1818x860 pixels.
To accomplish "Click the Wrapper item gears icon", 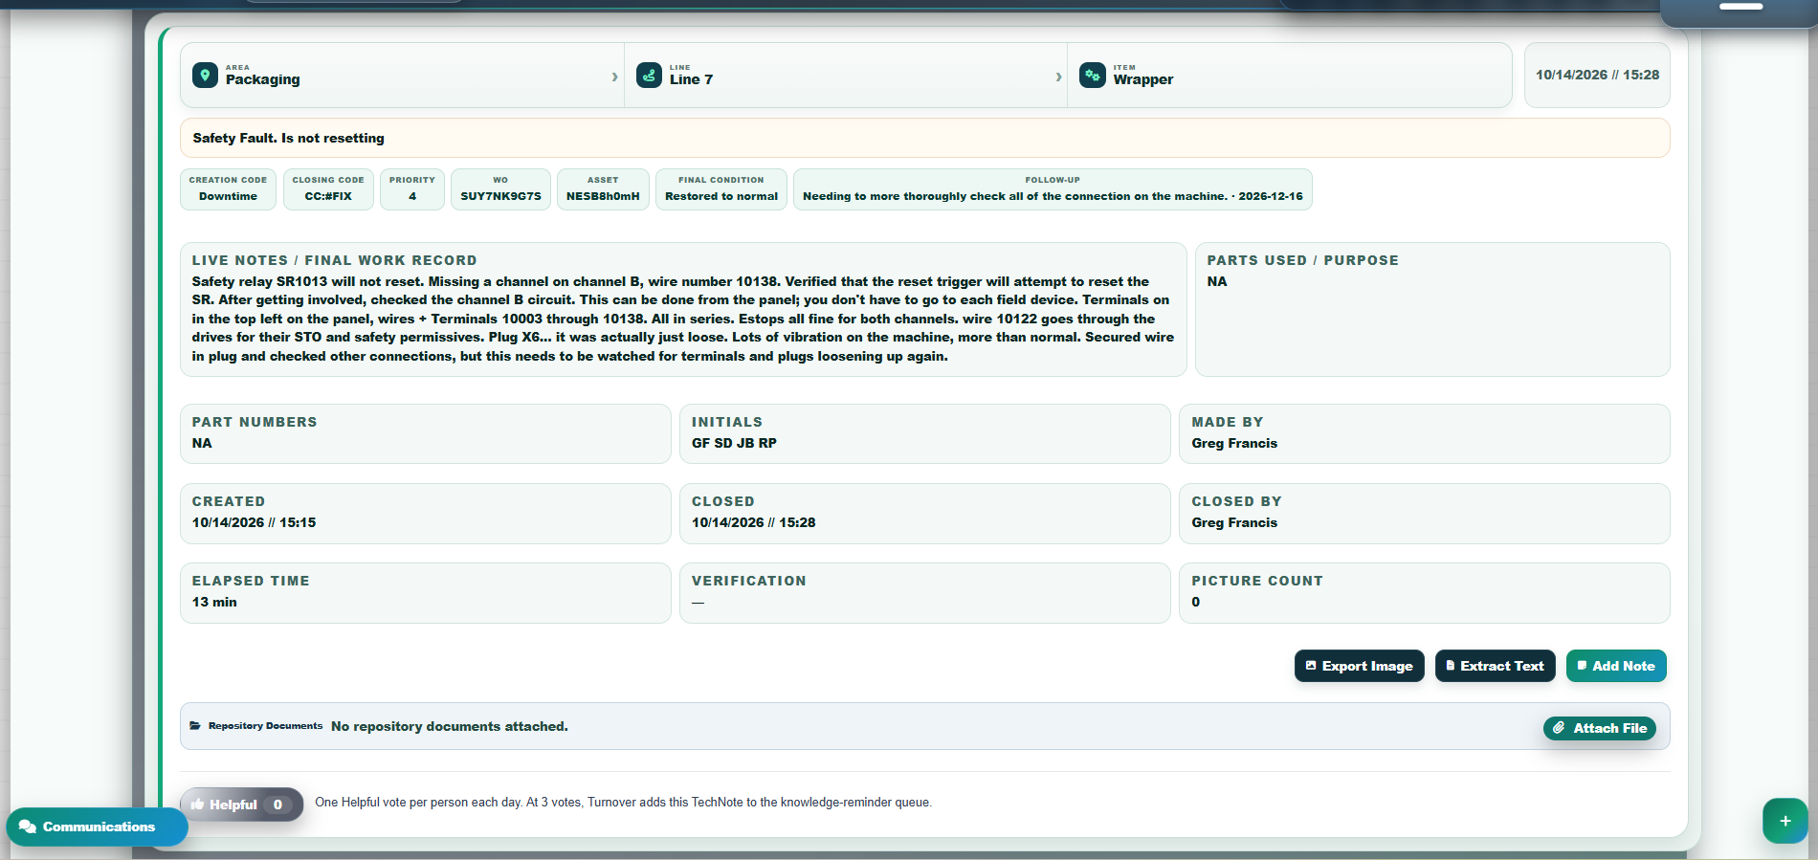I will click(1093, 76).
